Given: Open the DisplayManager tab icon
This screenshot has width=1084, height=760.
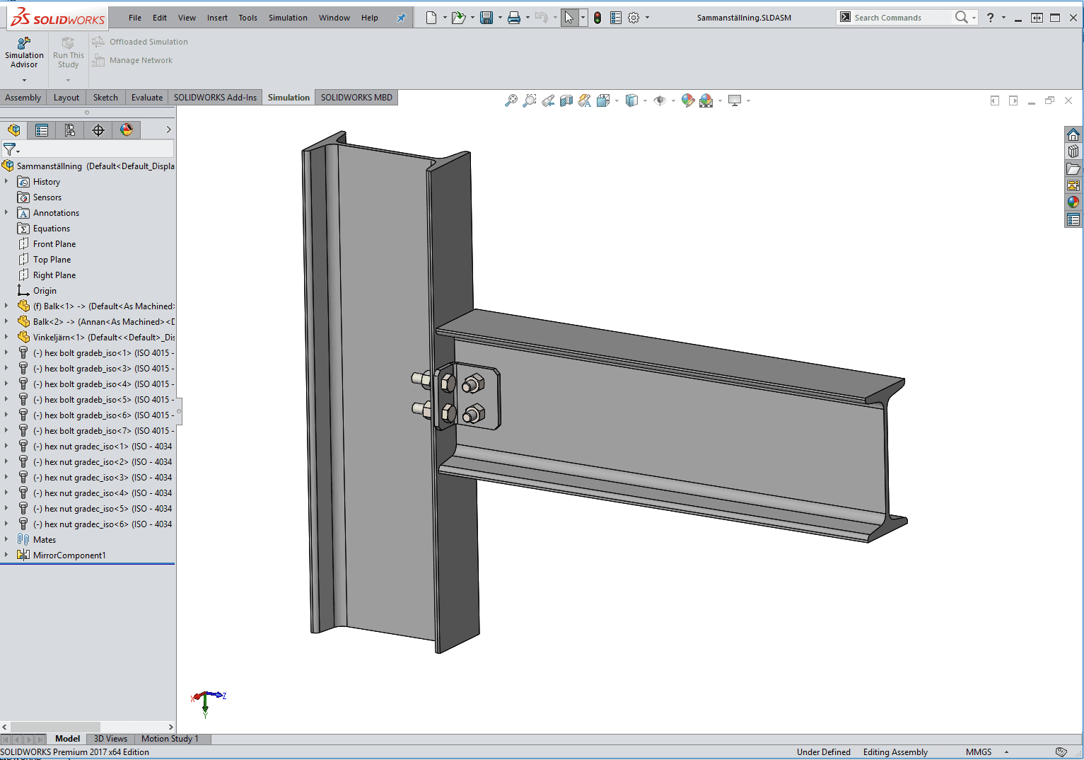Looking at the screenshot, I should pyautogui.click(x=127, y=130).
